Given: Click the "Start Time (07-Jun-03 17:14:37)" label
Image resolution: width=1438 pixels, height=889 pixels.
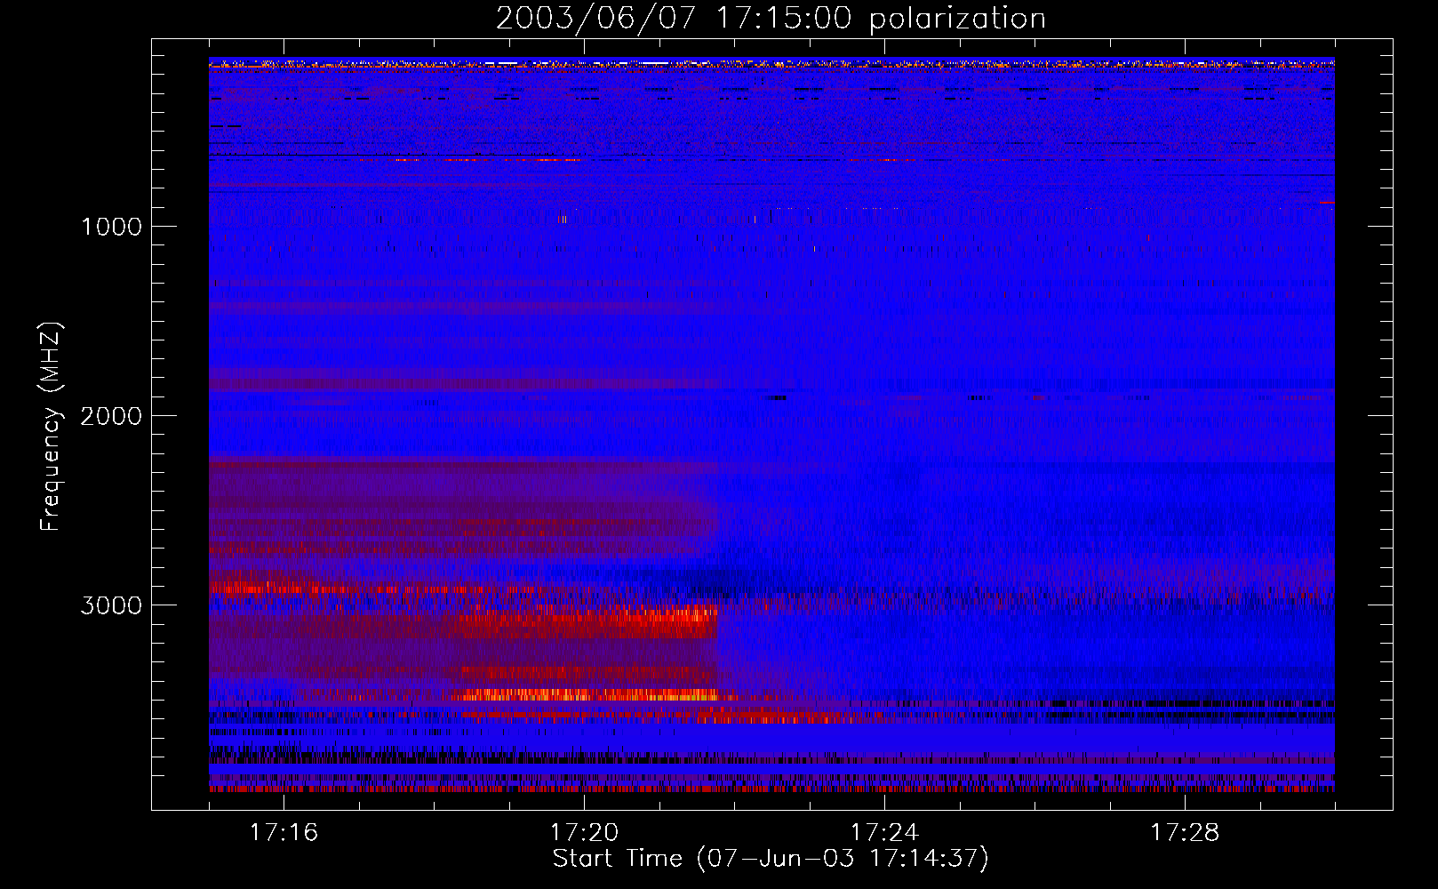Looking at the screenshot, I should coord(771,859).
